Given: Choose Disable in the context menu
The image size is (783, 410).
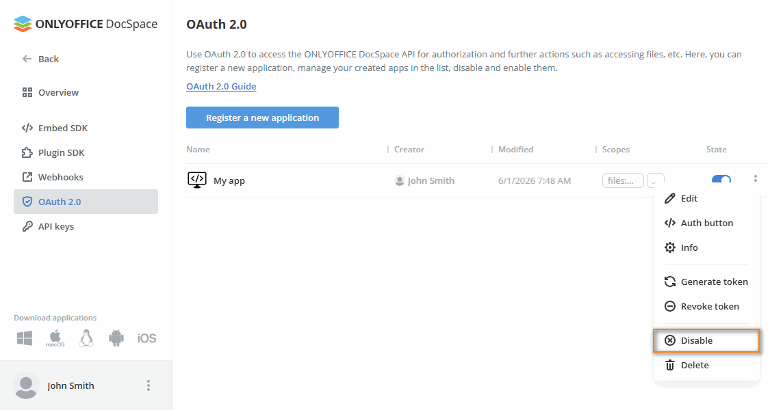Looking at the screenshot, I should click(706, 341).
